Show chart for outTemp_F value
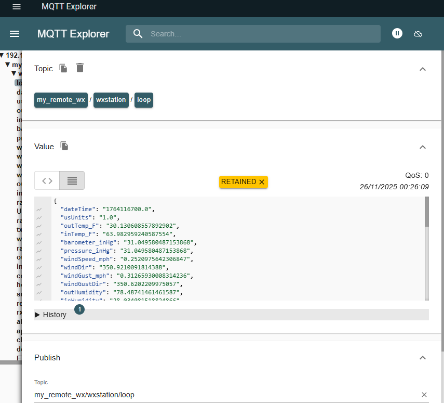This screenshot has height=403, width=444. (39, 226)
